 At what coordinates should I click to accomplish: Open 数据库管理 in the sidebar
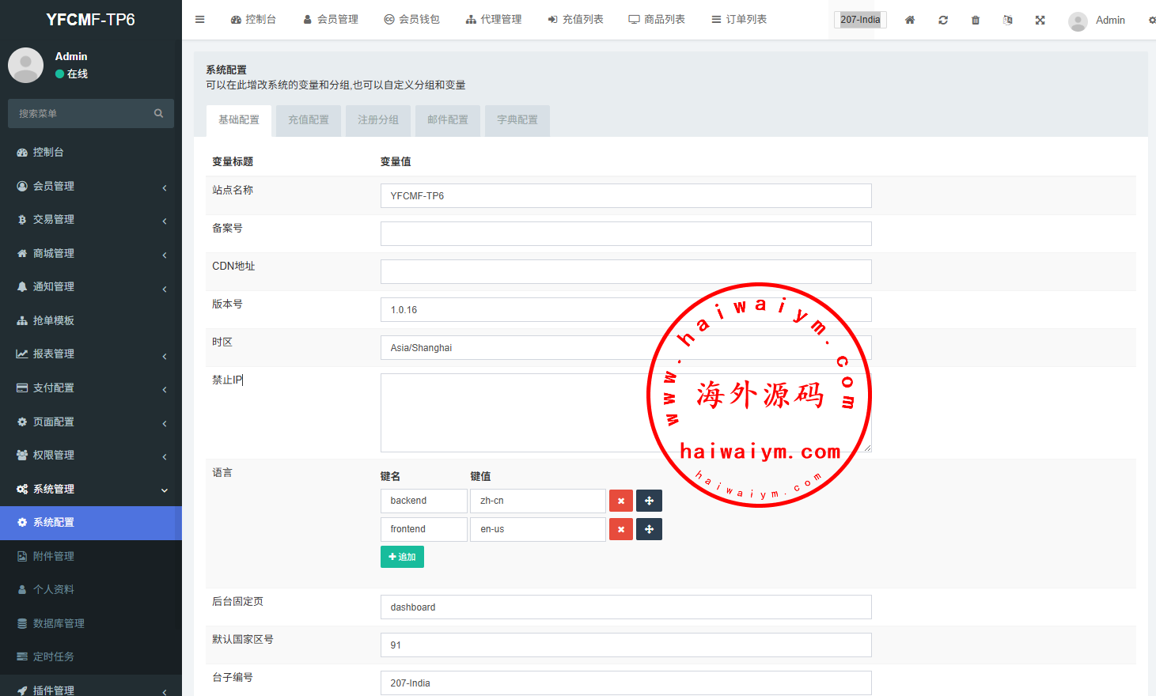(59, 623)
